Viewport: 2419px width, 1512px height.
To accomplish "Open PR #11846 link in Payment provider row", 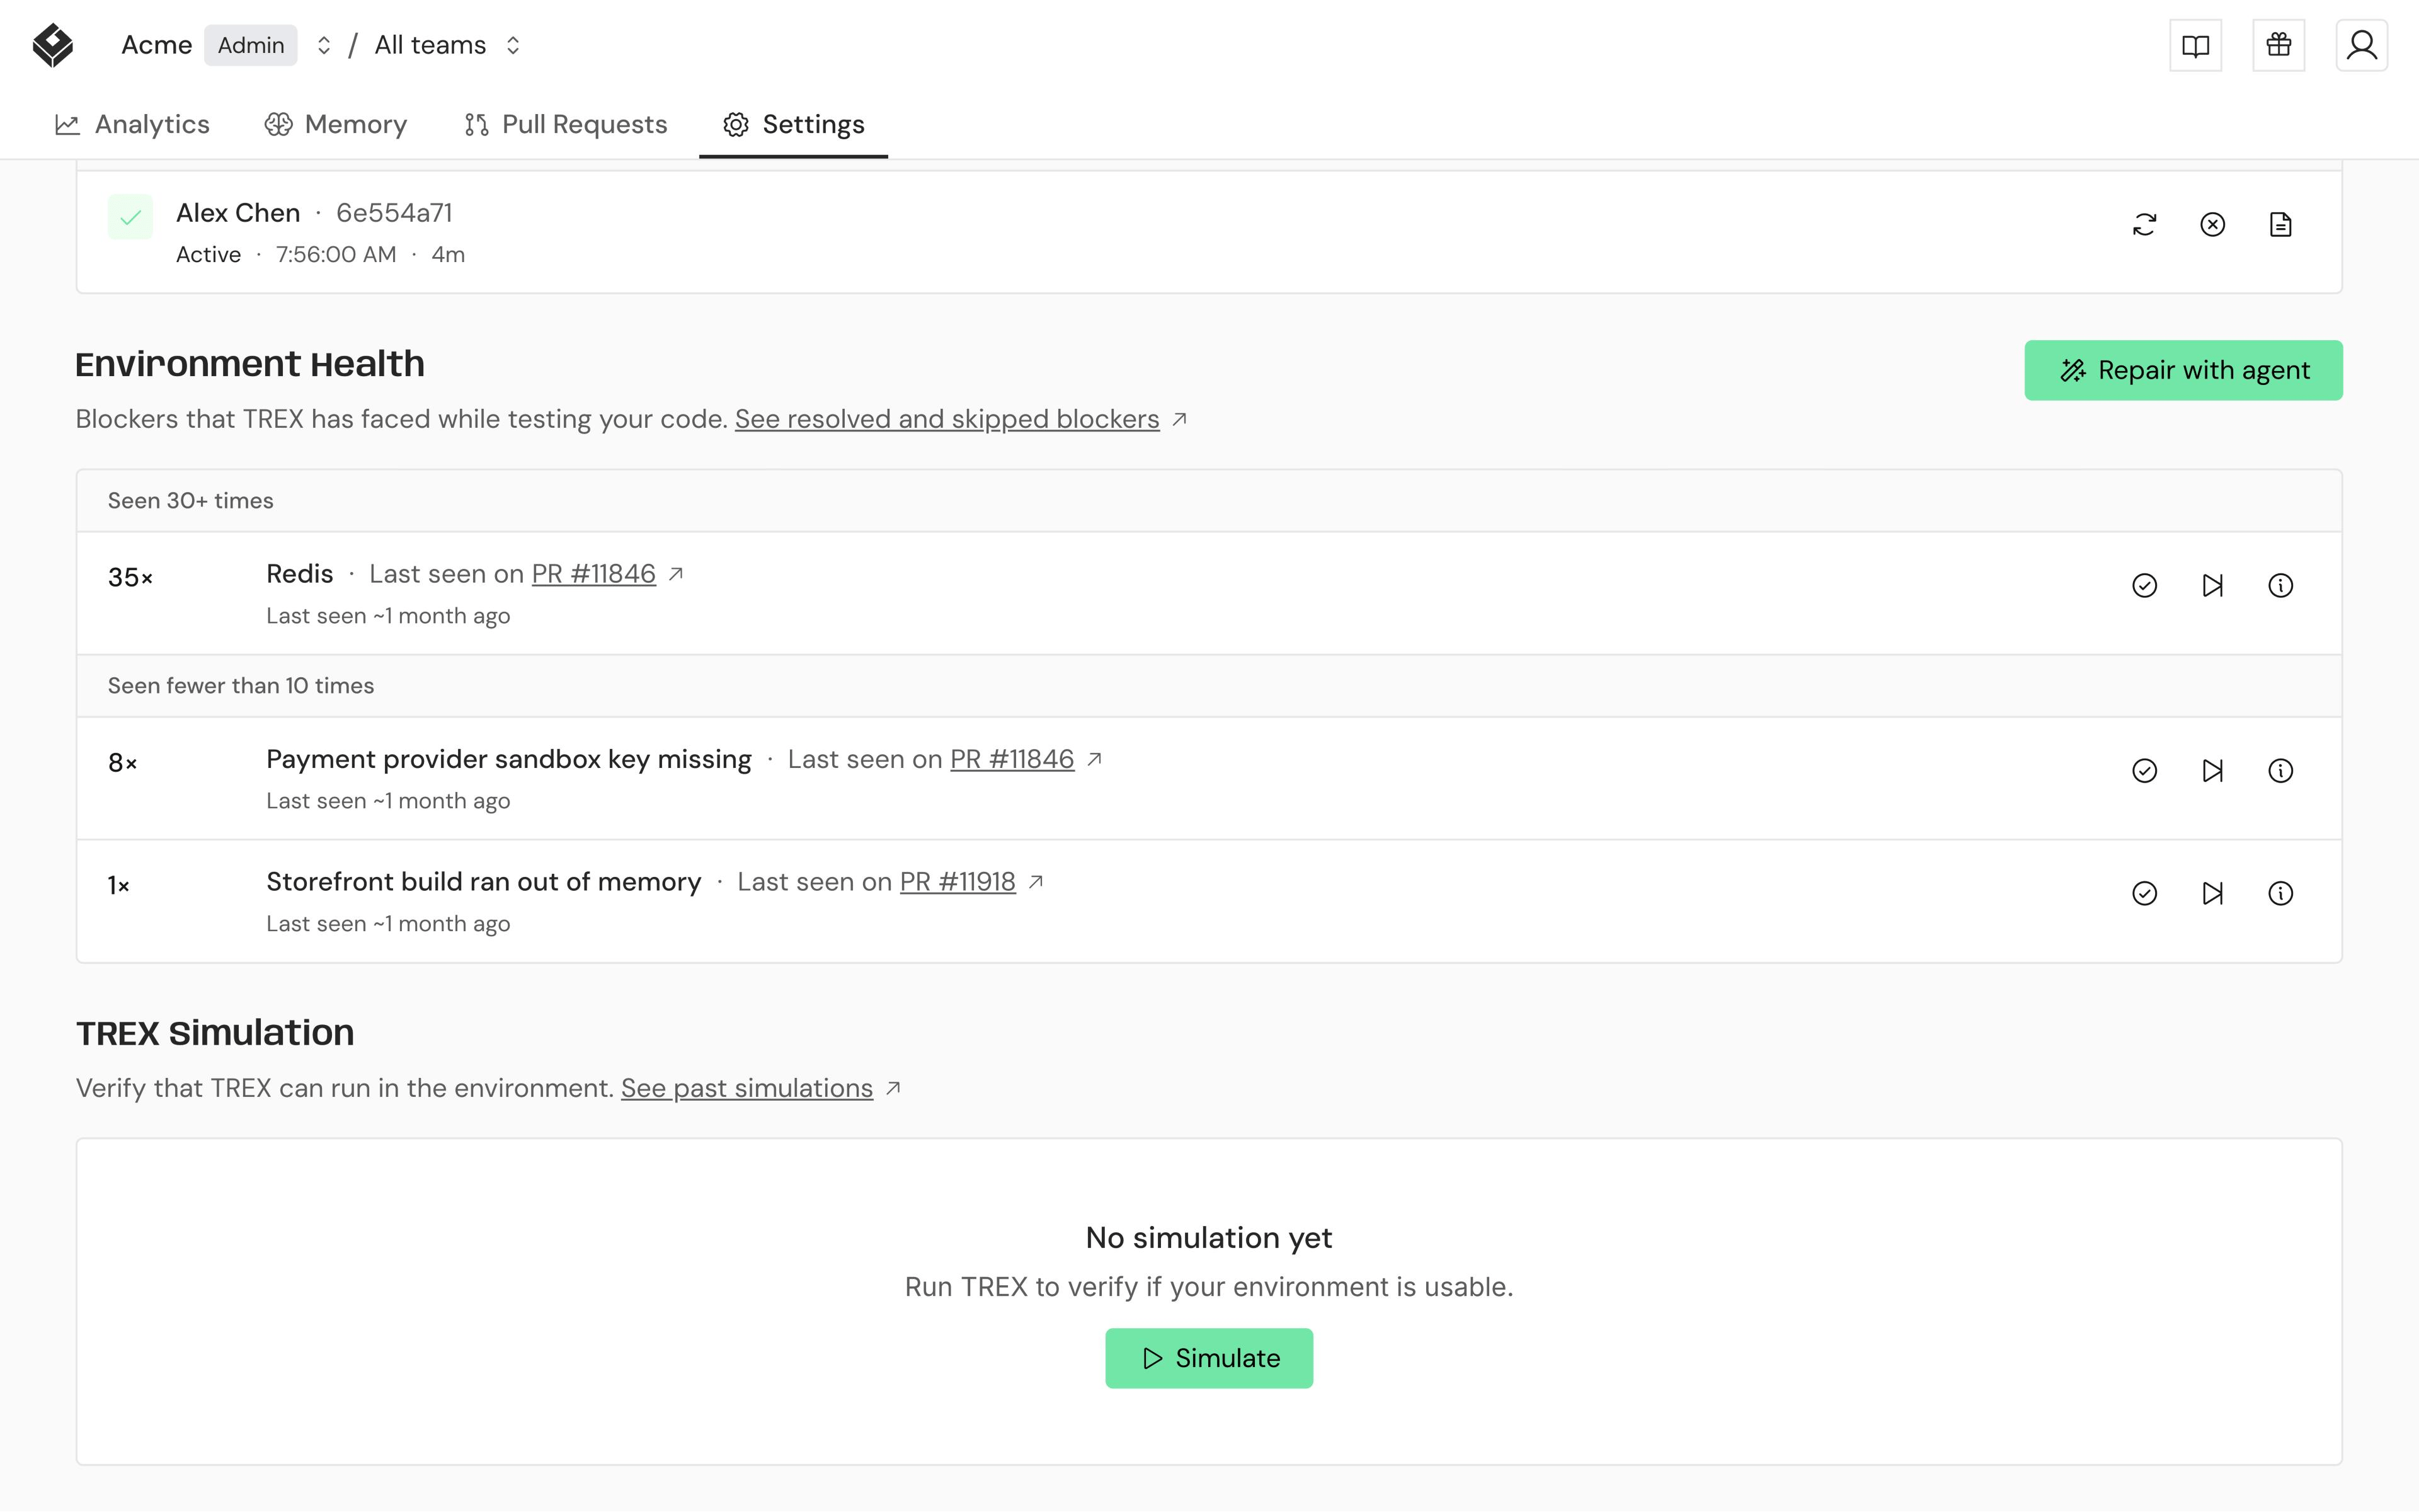I will click(x=1012, y=759).
